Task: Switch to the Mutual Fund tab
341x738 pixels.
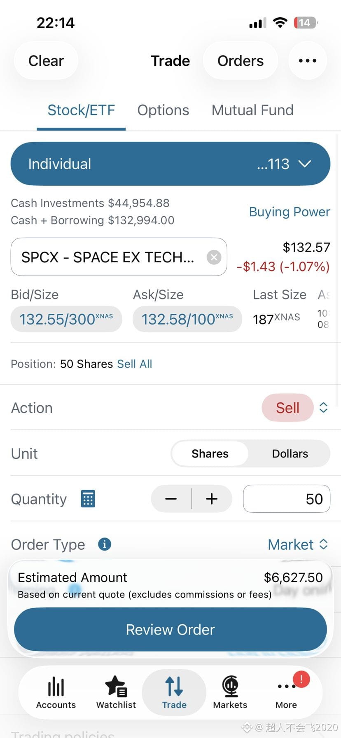Action: pos(252,110)
